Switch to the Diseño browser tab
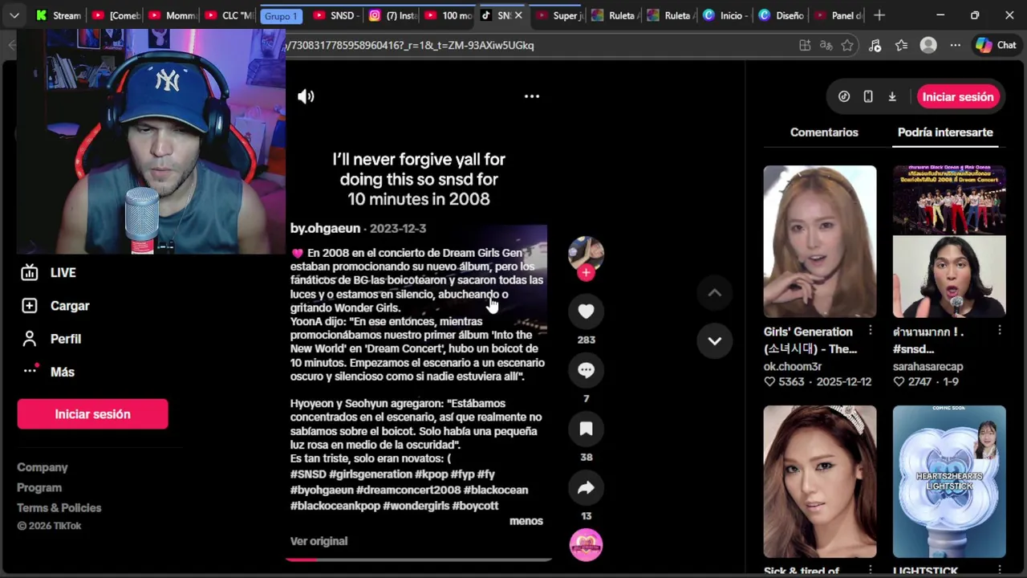The width and height of the screenshot is (1027, 578). 781,15
